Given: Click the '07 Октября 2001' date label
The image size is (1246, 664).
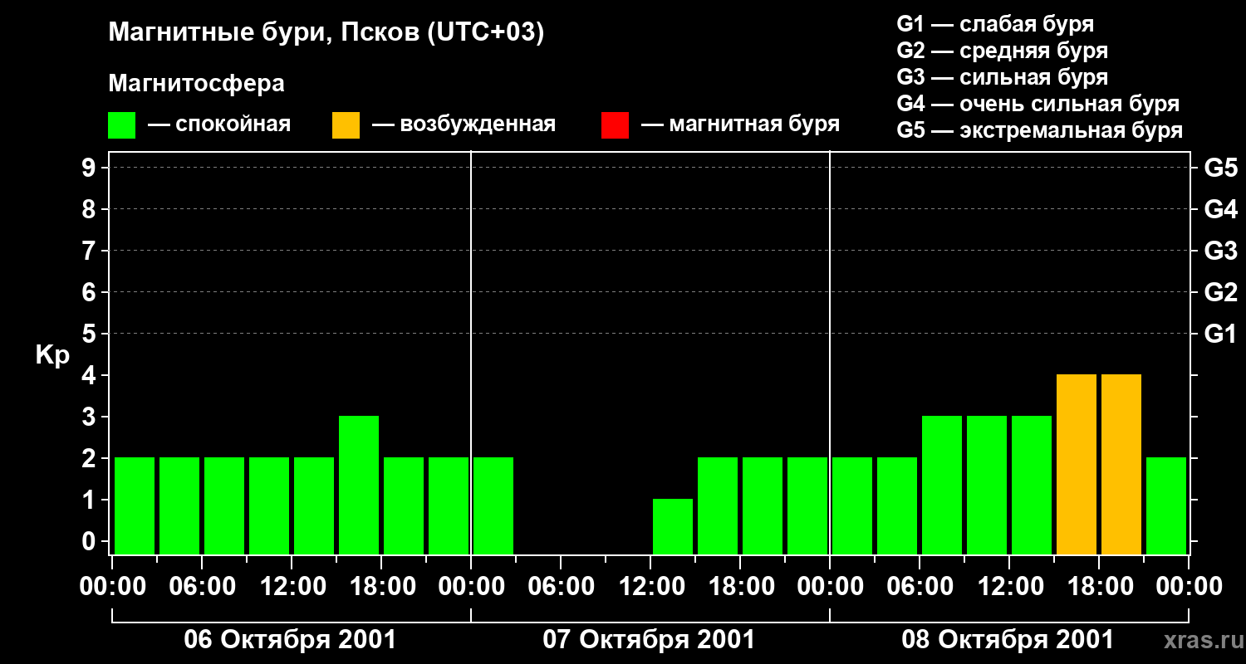Looking at the screenshot, I should [649, 640].
